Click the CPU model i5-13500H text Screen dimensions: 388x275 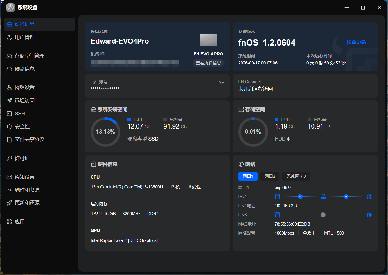127,187
